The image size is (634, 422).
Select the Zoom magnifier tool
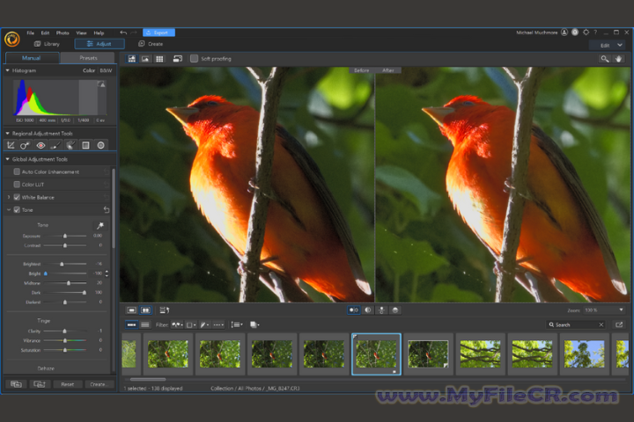[604, 59]
